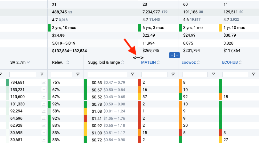Select the 5,019—5,019 sales range cell
The width and height of the screenshot is (259, 143).
64,43
